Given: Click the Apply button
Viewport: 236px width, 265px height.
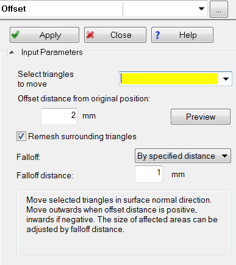Looking at the screenshot, I should (x=45, y=35).
